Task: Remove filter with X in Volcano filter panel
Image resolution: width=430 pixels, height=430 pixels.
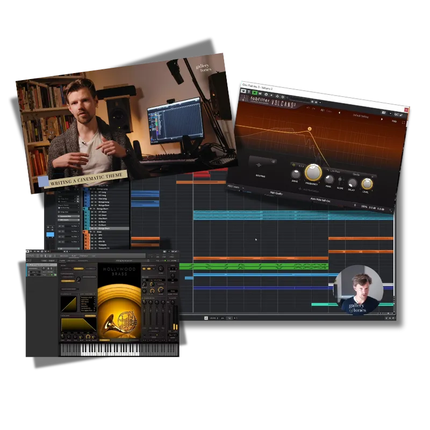Action: pyautogui.click(x=372, y=177)
